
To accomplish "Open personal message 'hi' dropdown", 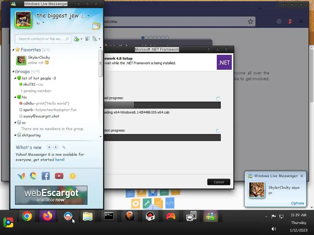I will [43, 23].
